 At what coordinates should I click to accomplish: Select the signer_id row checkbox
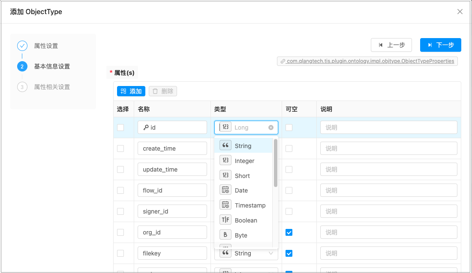120,211
